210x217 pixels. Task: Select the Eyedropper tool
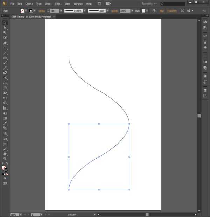pyautogui.click(x=5, y=123)
